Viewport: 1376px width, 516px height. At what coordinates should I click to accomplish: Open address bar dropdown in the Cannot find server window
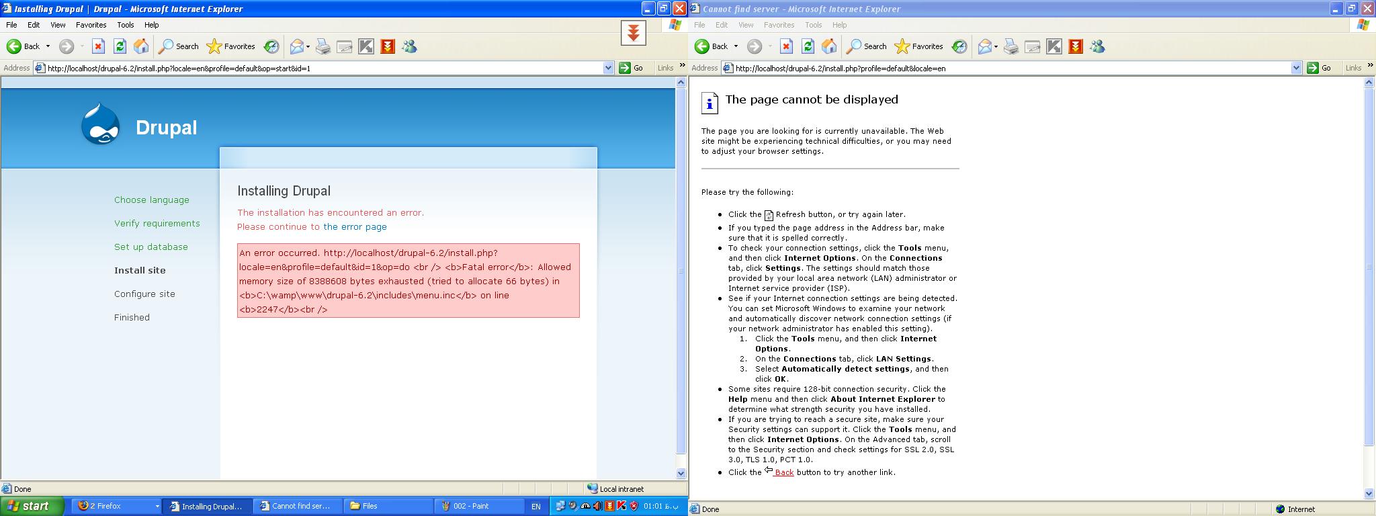coord(1296,68)
